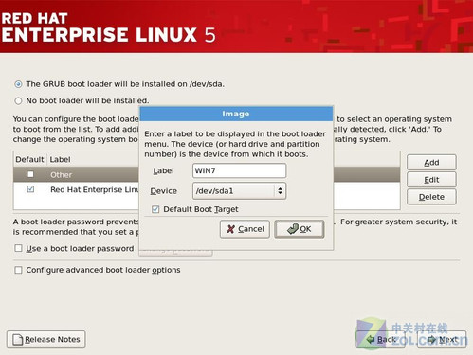Check Configure advanced boot loader options
This screenshot has width=473, height=355.
pyautogui.click(x=18, y=270)
